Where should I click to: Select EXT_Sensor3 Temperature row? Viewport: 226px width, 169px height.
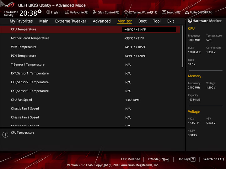point(90,91)
